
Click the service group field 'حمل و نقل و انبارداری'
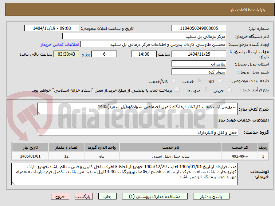click(138, 132)
